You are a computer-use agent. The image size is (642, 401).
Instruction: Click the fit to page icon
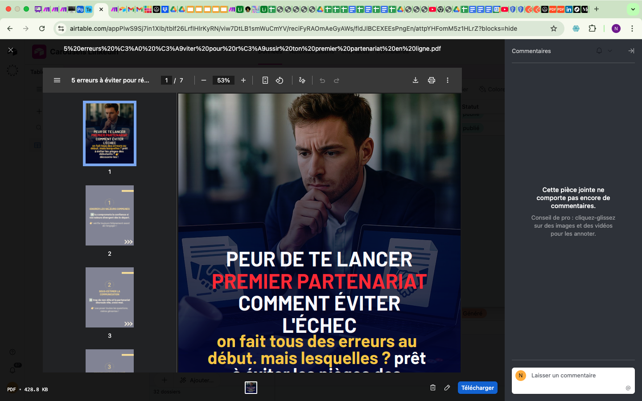(x=265, y=80)
